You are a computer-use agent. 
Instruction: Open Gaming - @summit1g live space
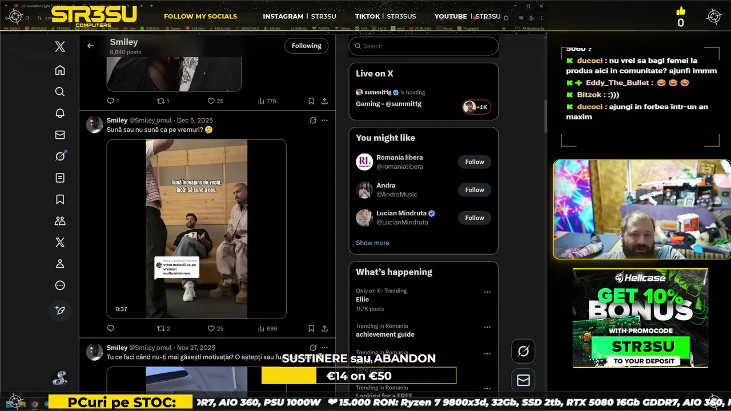point(389,104)
